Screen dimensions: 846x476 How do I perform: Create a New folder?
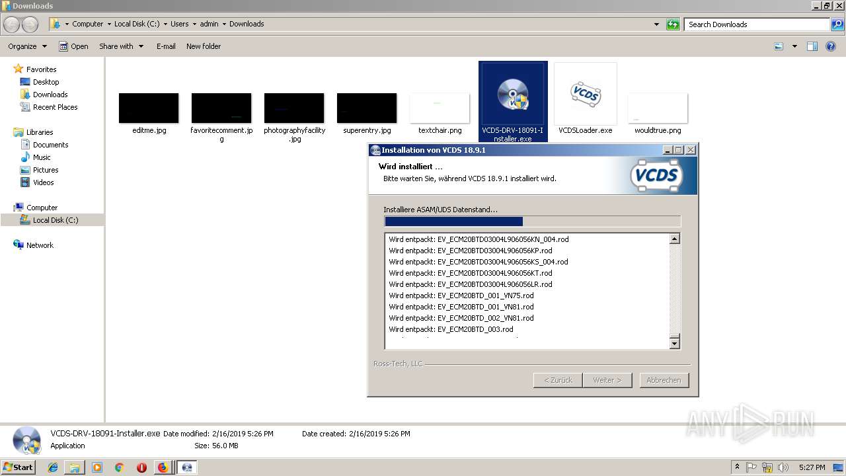coord(204,46)
